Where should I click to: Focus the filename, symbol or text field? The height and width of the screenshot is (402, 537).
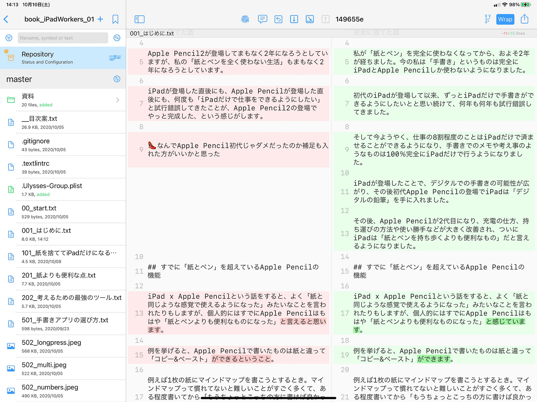[63, 38]
